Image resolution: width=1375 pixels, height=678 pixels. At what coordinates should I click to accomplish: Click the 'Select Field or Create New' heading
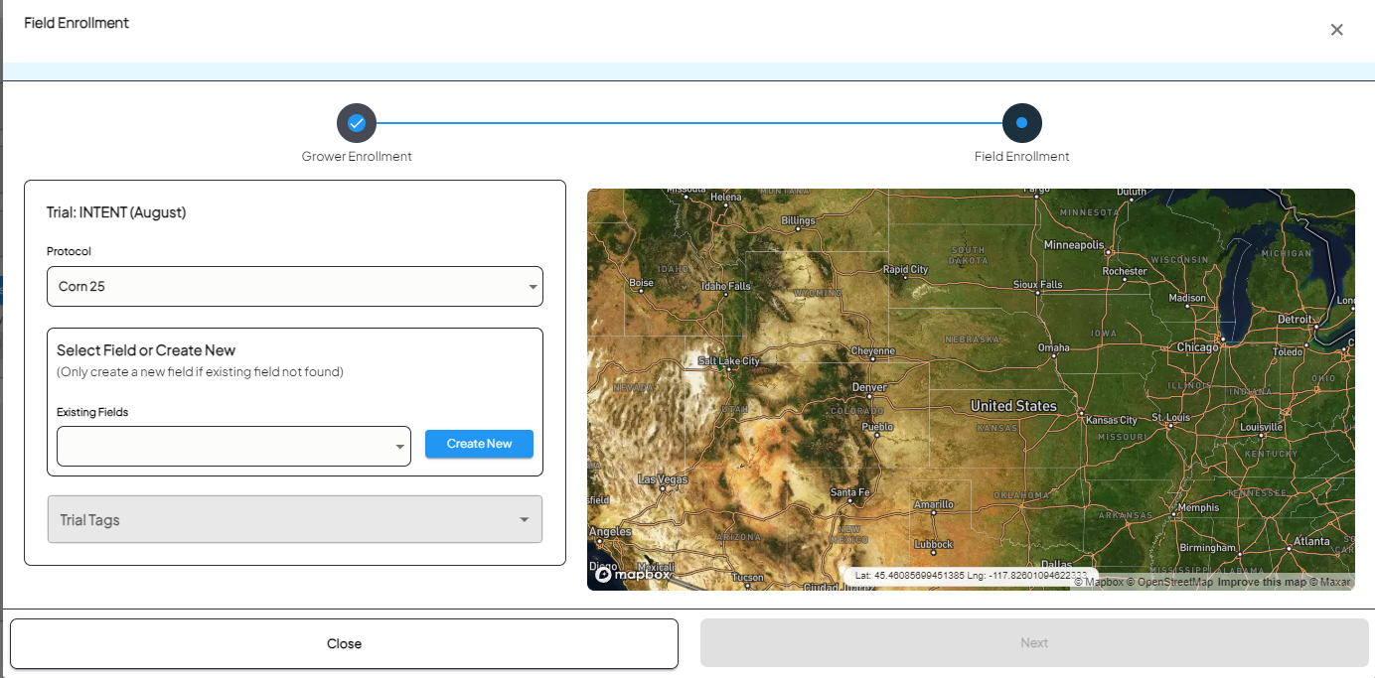(x=146, y=350)
